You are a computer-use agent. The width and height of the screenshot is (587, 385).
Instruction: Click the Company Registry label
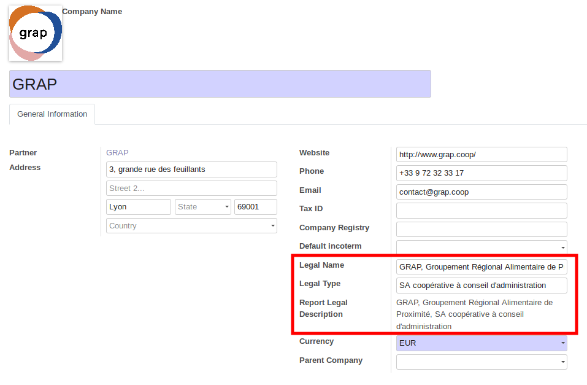(x=334, y=228)
